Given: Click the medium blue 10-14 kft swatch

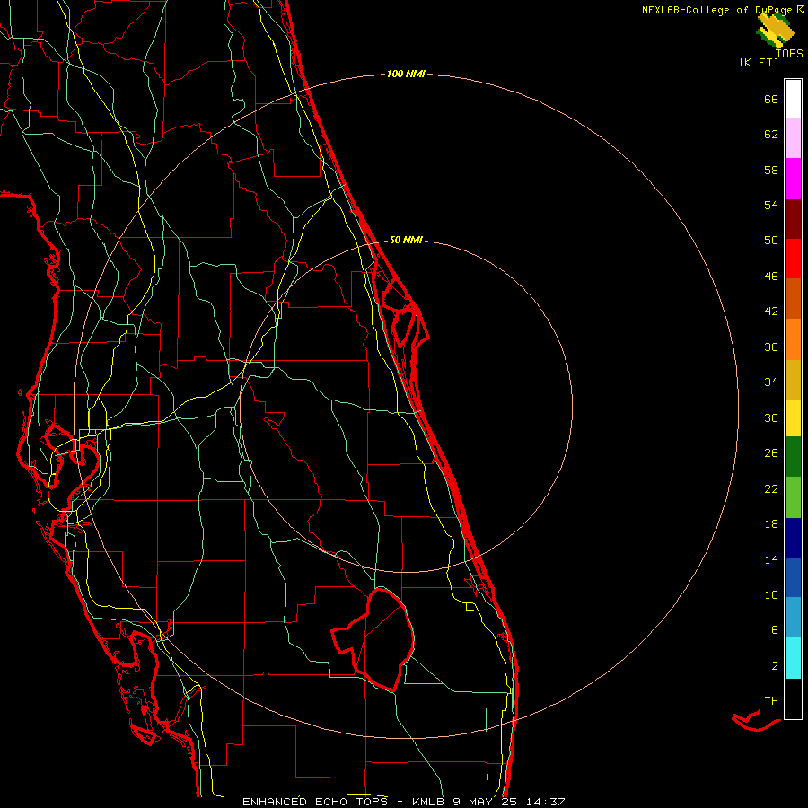Looking at the screenshot, I should (793, 577).
